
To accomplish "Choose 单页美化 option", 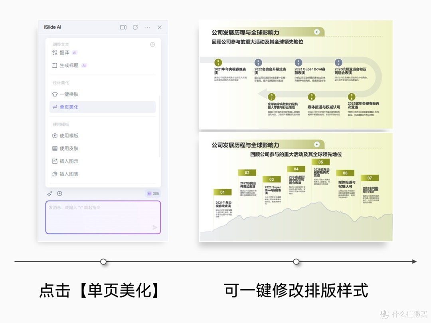I will point(103,107).
